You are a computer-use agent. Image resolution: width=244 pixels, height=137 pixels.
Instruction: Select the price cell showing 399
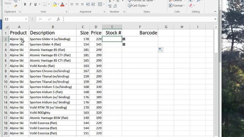pos(96,107)
